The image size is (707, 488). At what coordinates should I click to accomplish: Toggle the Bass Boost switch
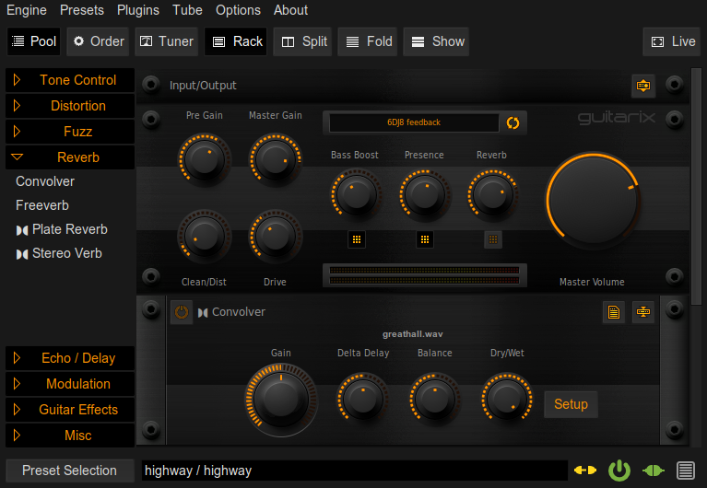(356, 239)
